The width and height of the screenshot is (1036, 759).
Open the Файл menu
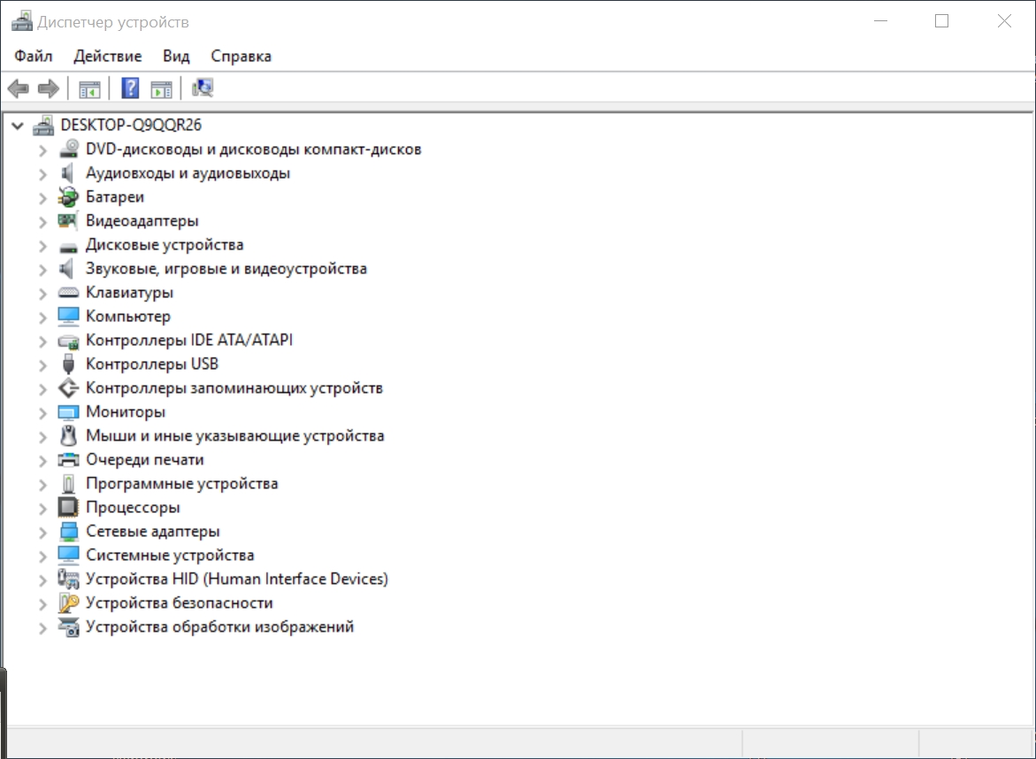point(34,56)
